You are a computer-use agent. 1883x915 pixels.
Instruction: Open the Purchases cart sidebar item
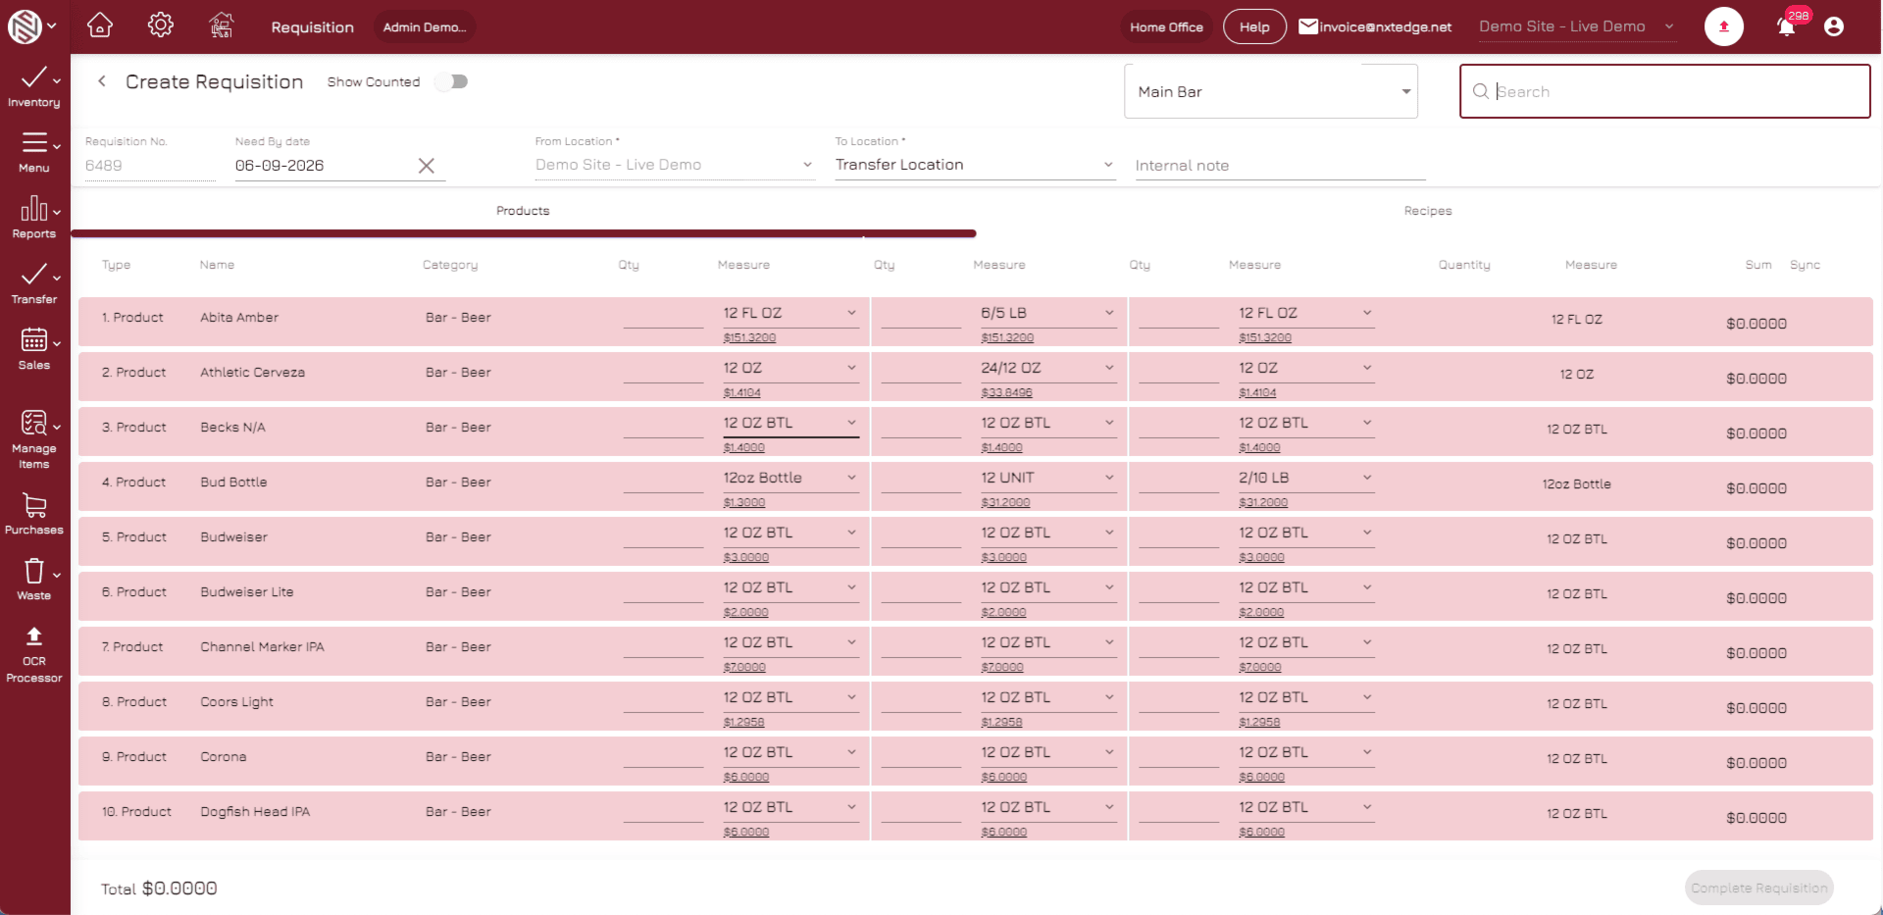[34, 514]
